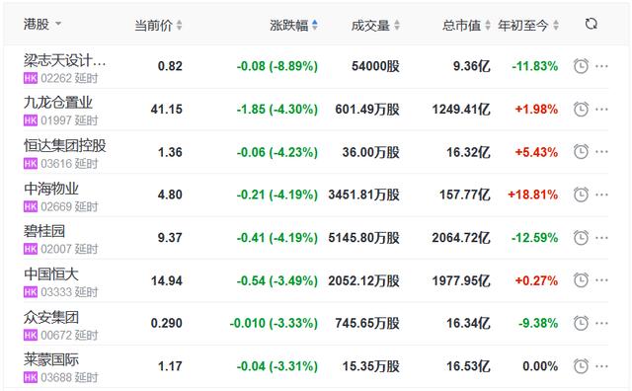Viewport: 632px width, 391px height.
Task: Click volume 54000股
Action: click(x=375, y=66)
